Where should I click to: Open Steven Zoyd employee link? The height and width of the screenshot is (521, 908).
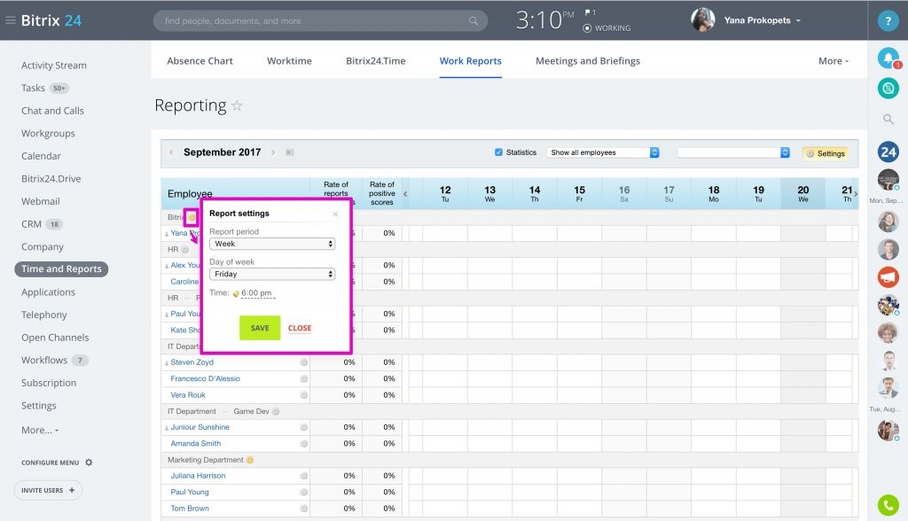pos(192,362)
